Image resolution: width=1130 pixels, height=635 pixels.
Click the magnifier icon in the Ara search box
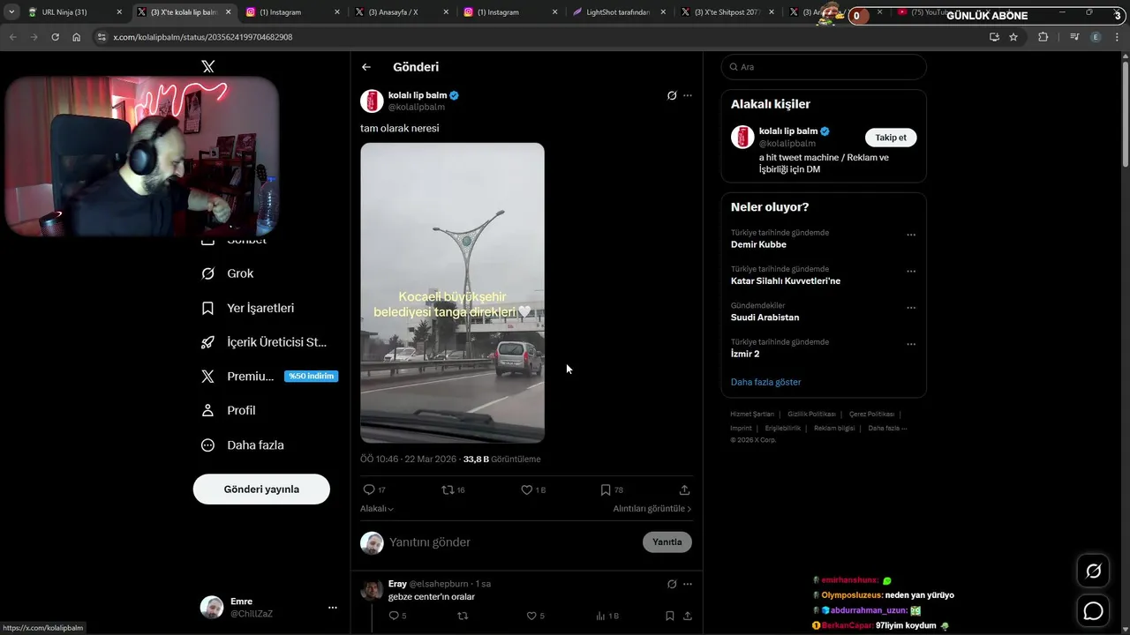tap(733, 67)
